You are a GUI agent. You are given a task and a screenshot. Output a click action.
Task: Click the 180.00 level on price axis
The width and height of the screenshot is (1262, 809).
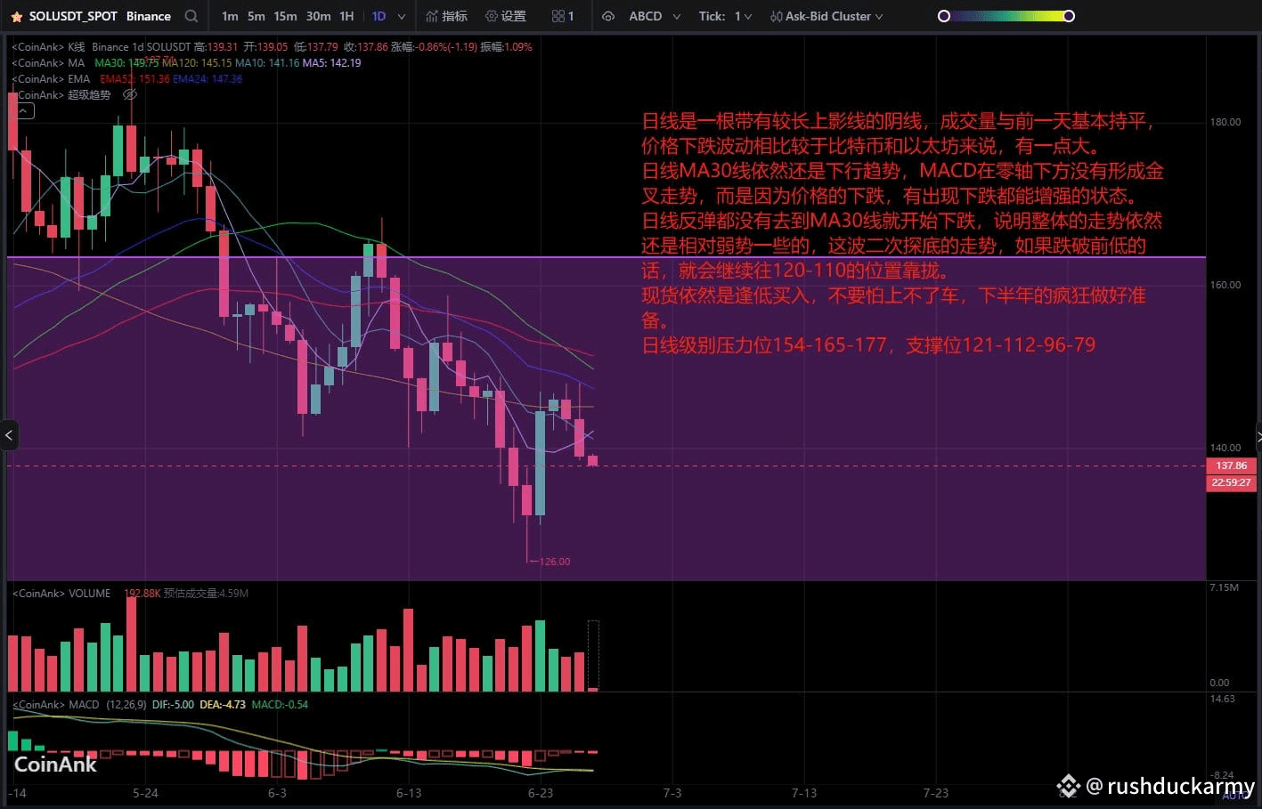[1225, 122]
